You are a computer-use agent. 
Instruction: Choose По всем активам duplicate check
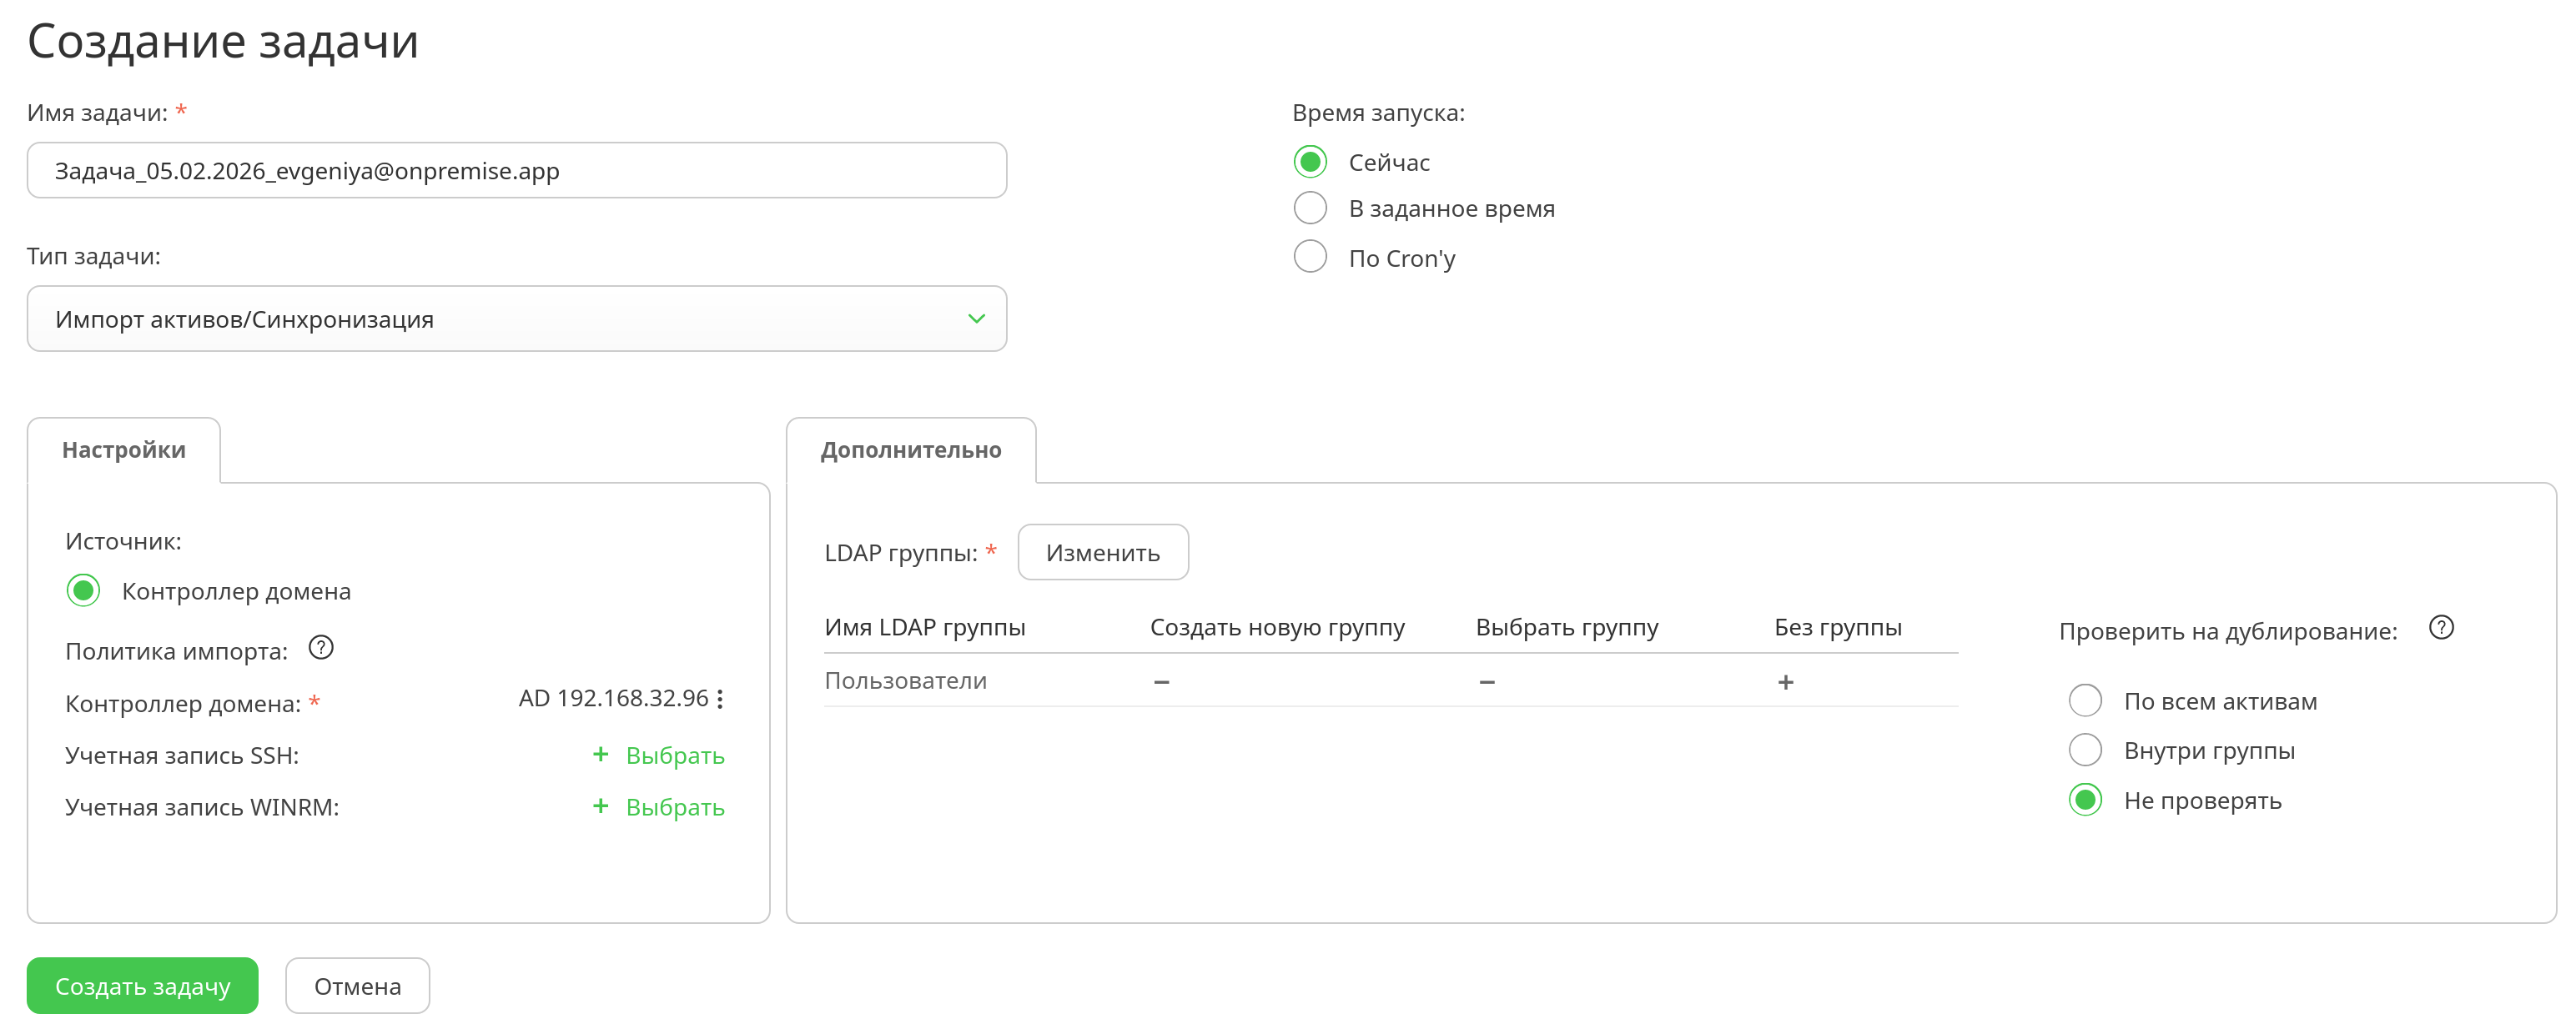pos(2085,701)
